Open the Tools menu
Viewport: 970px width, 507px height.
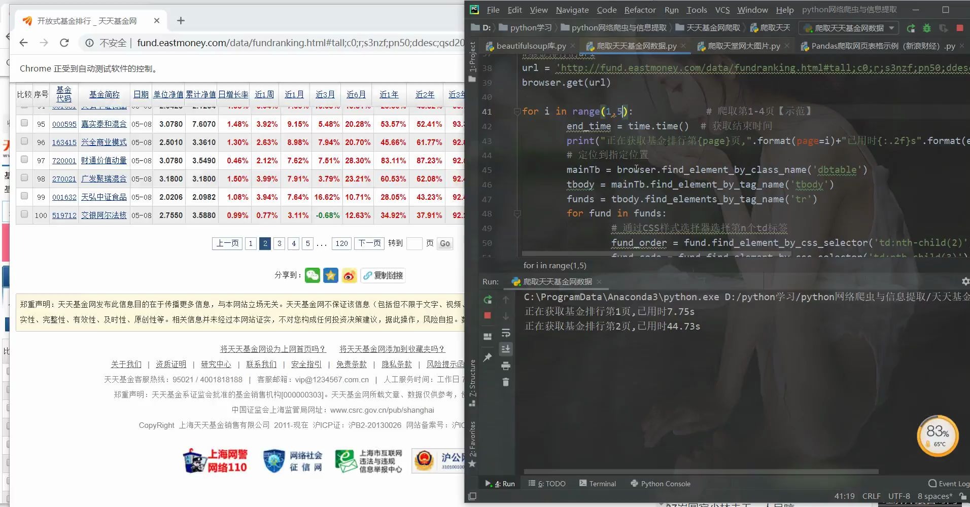tap(697, 10)
